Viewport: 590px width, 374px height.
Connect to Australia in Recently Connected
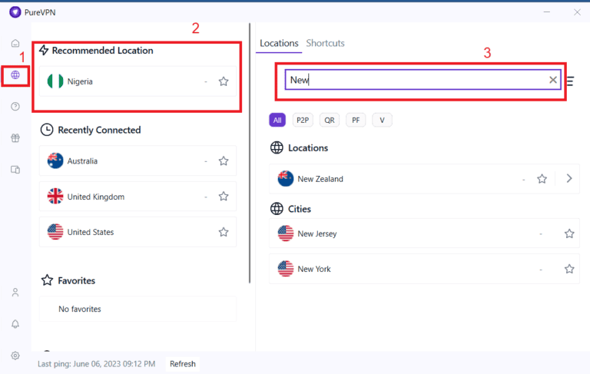pos(138,161)
